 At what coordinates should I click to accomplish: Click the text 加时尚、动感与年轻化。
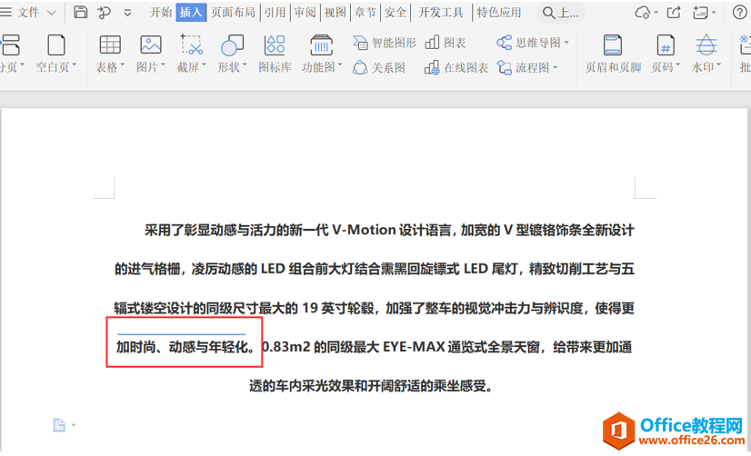186,346
